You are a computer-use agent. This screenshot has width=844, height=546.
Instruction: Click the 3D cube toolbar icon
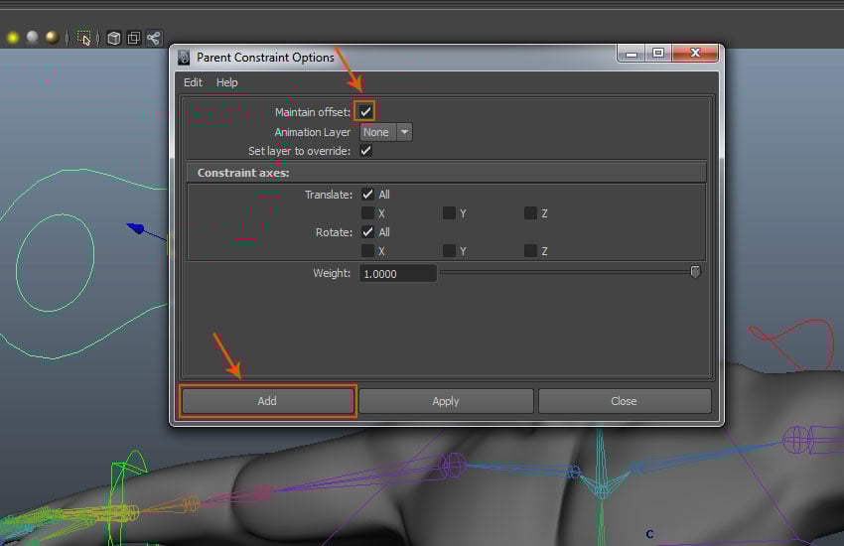113,38
